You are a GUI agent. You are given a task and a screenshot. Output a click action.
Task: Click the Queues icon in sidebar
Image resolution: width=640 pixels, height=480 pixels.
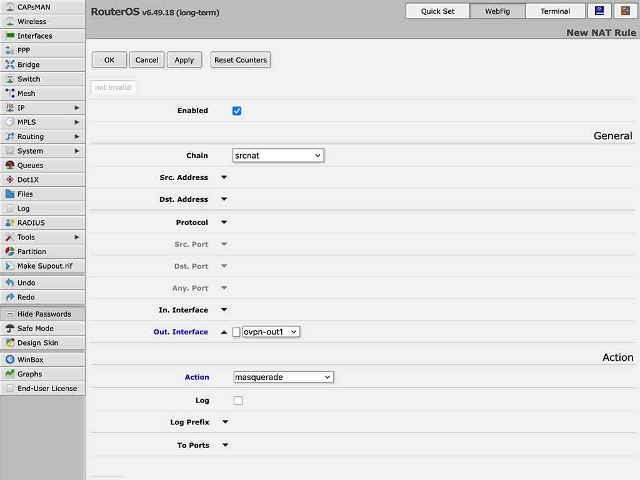click(10, 166)
